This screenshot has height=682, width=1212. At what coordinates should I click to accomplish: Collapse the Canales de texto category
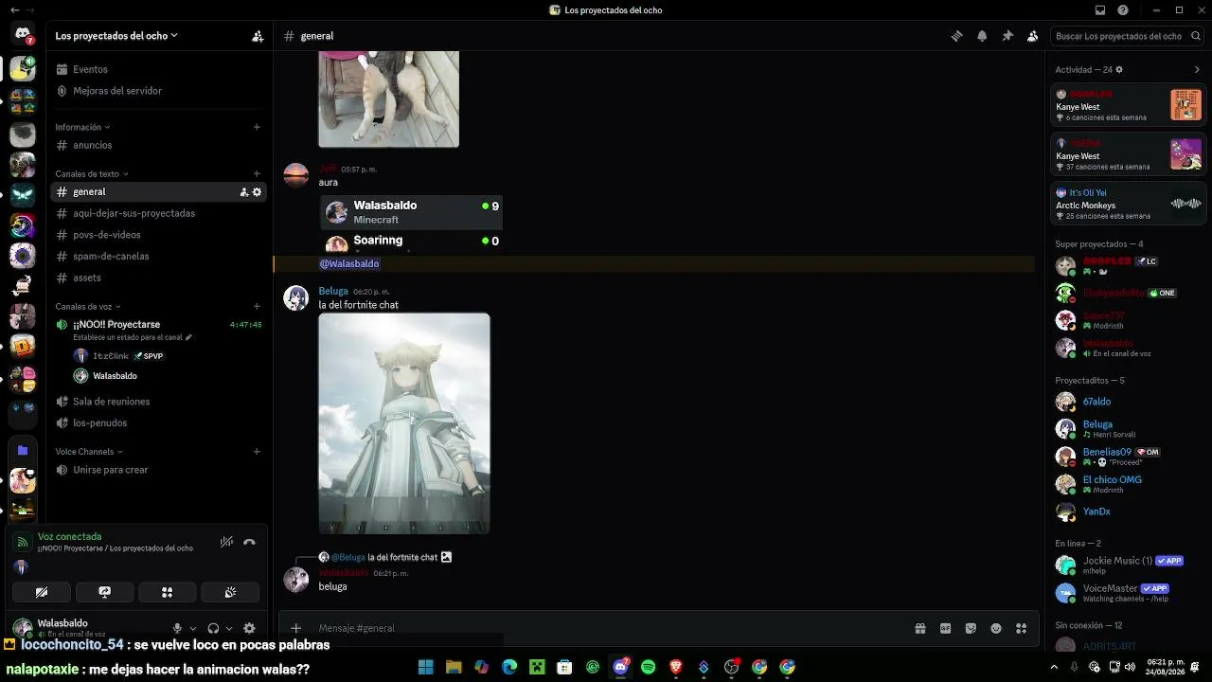92,174
